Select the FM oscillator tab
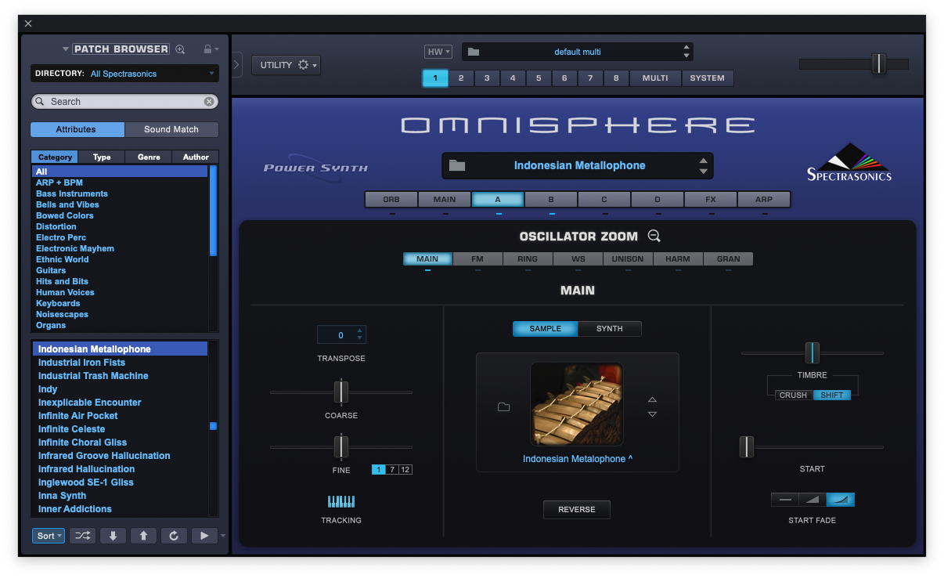Image resolution: width=944 pixels, height=578 pixels. coord(477,259)
